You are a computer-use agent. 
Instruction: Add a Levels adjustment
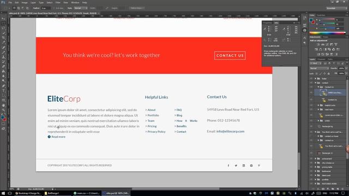click(x=323, y=45)
